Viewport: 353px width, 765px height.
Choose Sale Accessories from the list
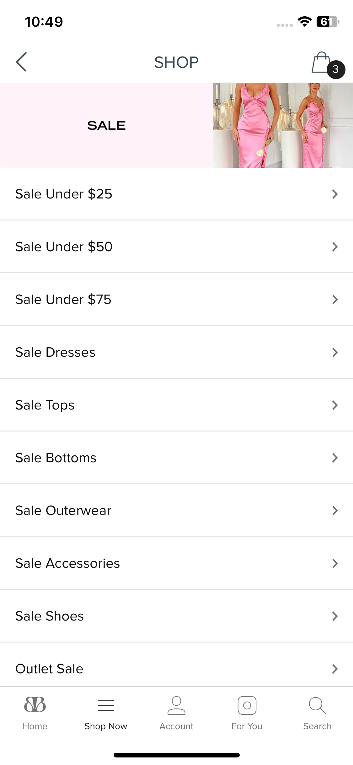pyautogui.click(x=176, y=563)
